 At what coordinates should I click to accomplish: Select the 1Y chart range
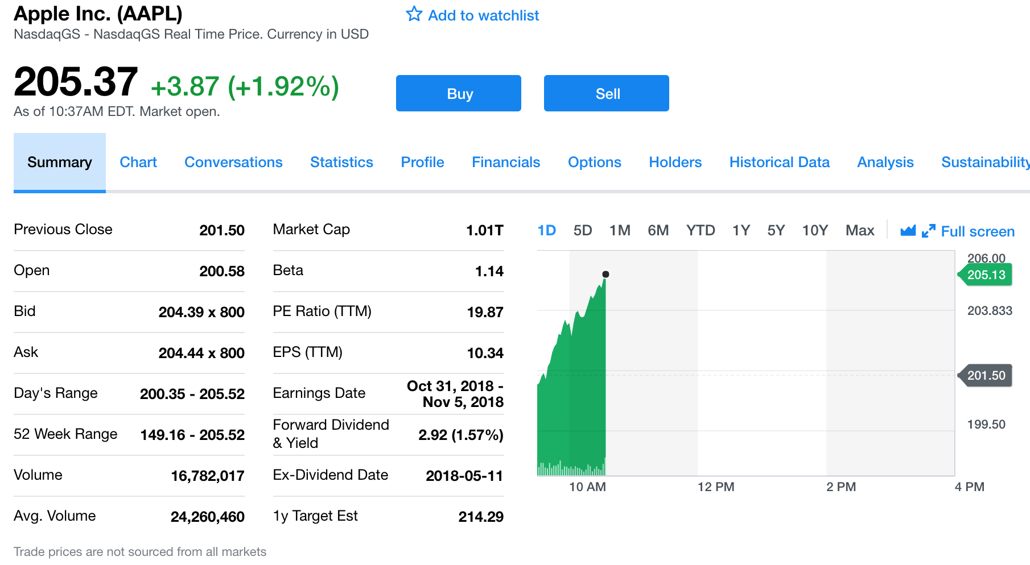(x=741, y=230)
